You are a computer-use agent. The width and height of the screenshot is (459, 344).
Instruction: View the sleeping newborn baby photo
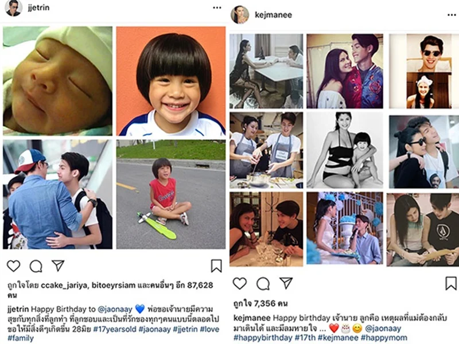[x=58, y=81]
